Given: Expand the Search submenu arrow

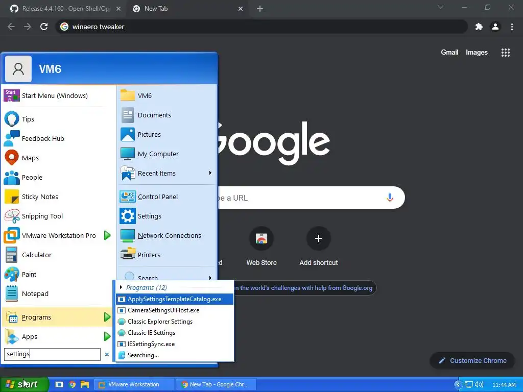Looking at the screenshot, I should pyautogui.click(x=210, y=278).
